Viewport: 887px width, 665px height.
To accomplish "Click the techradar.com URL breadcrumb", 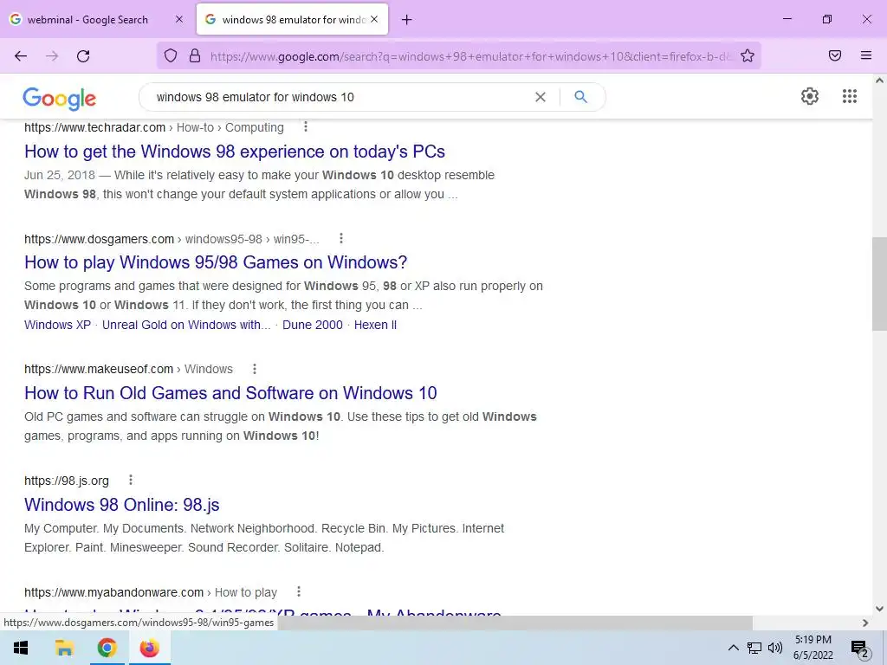I will click(154, 128).
